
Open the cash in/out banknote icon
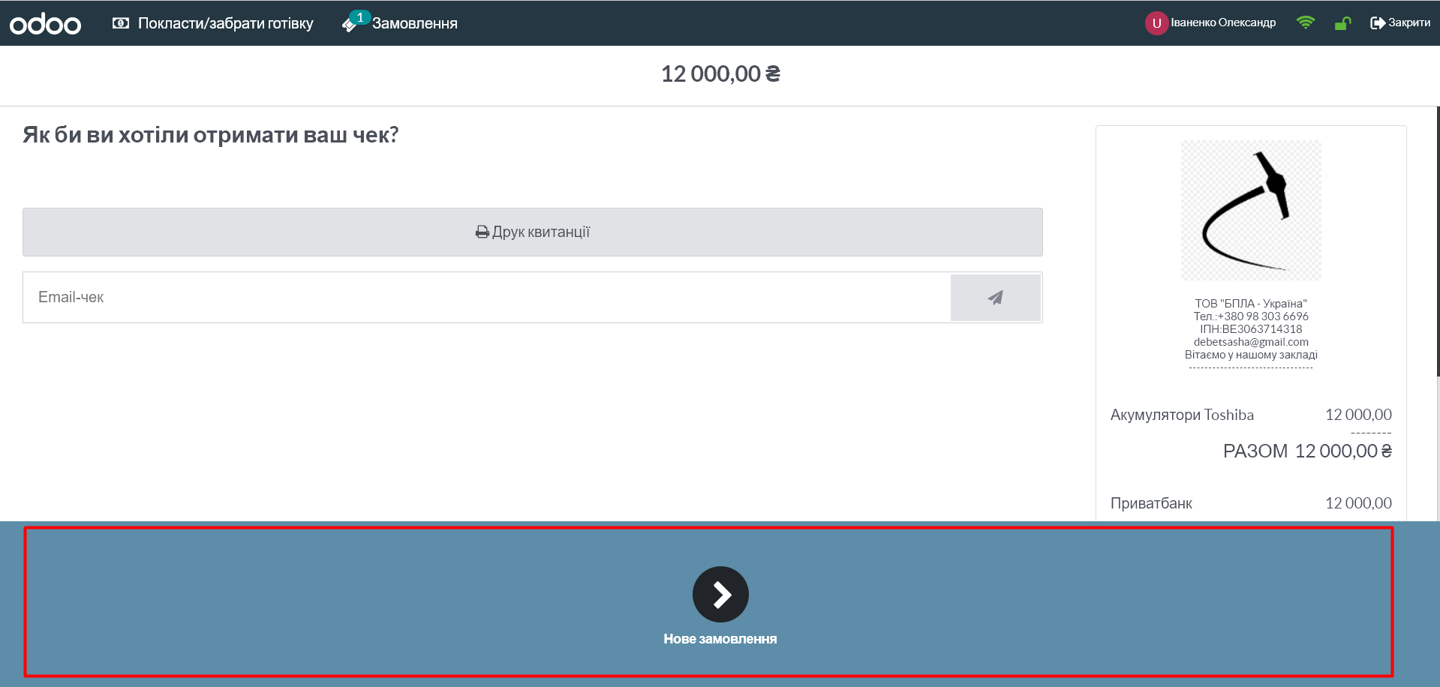[x=120, y=23]
